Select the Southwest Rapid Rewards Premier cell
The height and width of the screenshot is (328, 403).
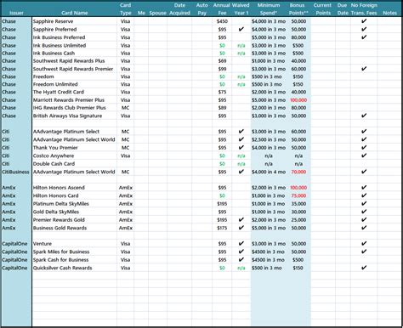[x=73, y=69]
